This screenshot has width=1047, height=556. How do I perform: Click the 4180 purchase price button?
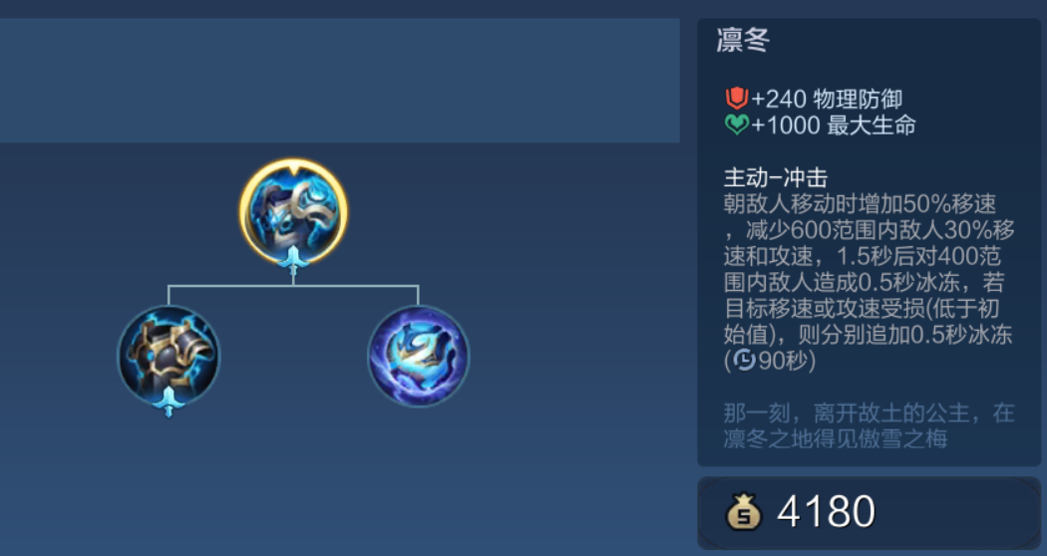pos(869,512)
